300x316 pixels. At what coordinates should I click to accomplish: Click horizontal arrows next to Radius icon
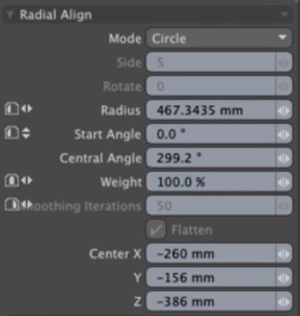click(27, 108)
